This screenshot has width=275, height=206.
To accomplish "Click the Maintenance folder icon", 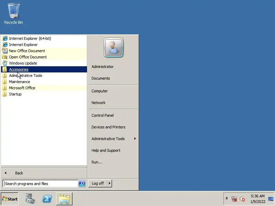I will pyautogui.click(x=5, y=82).
